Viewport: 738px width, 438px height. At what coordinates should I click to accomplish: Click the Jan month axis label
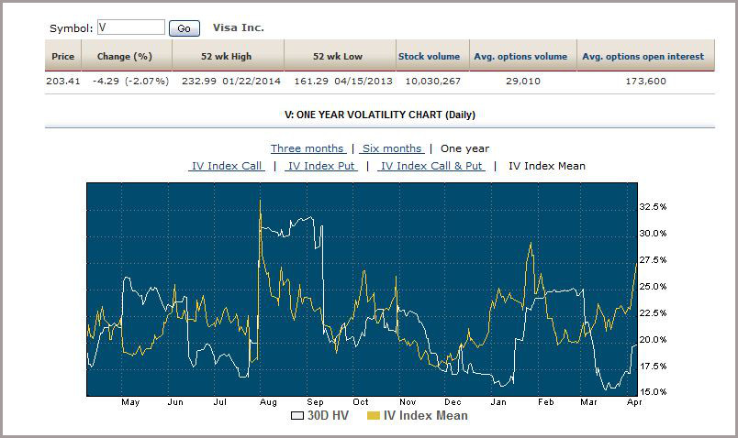498,402
